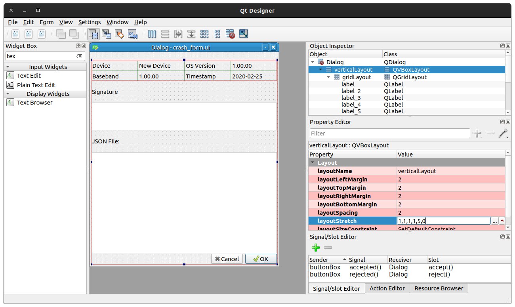Open the Settings menu

coord(90,22)
